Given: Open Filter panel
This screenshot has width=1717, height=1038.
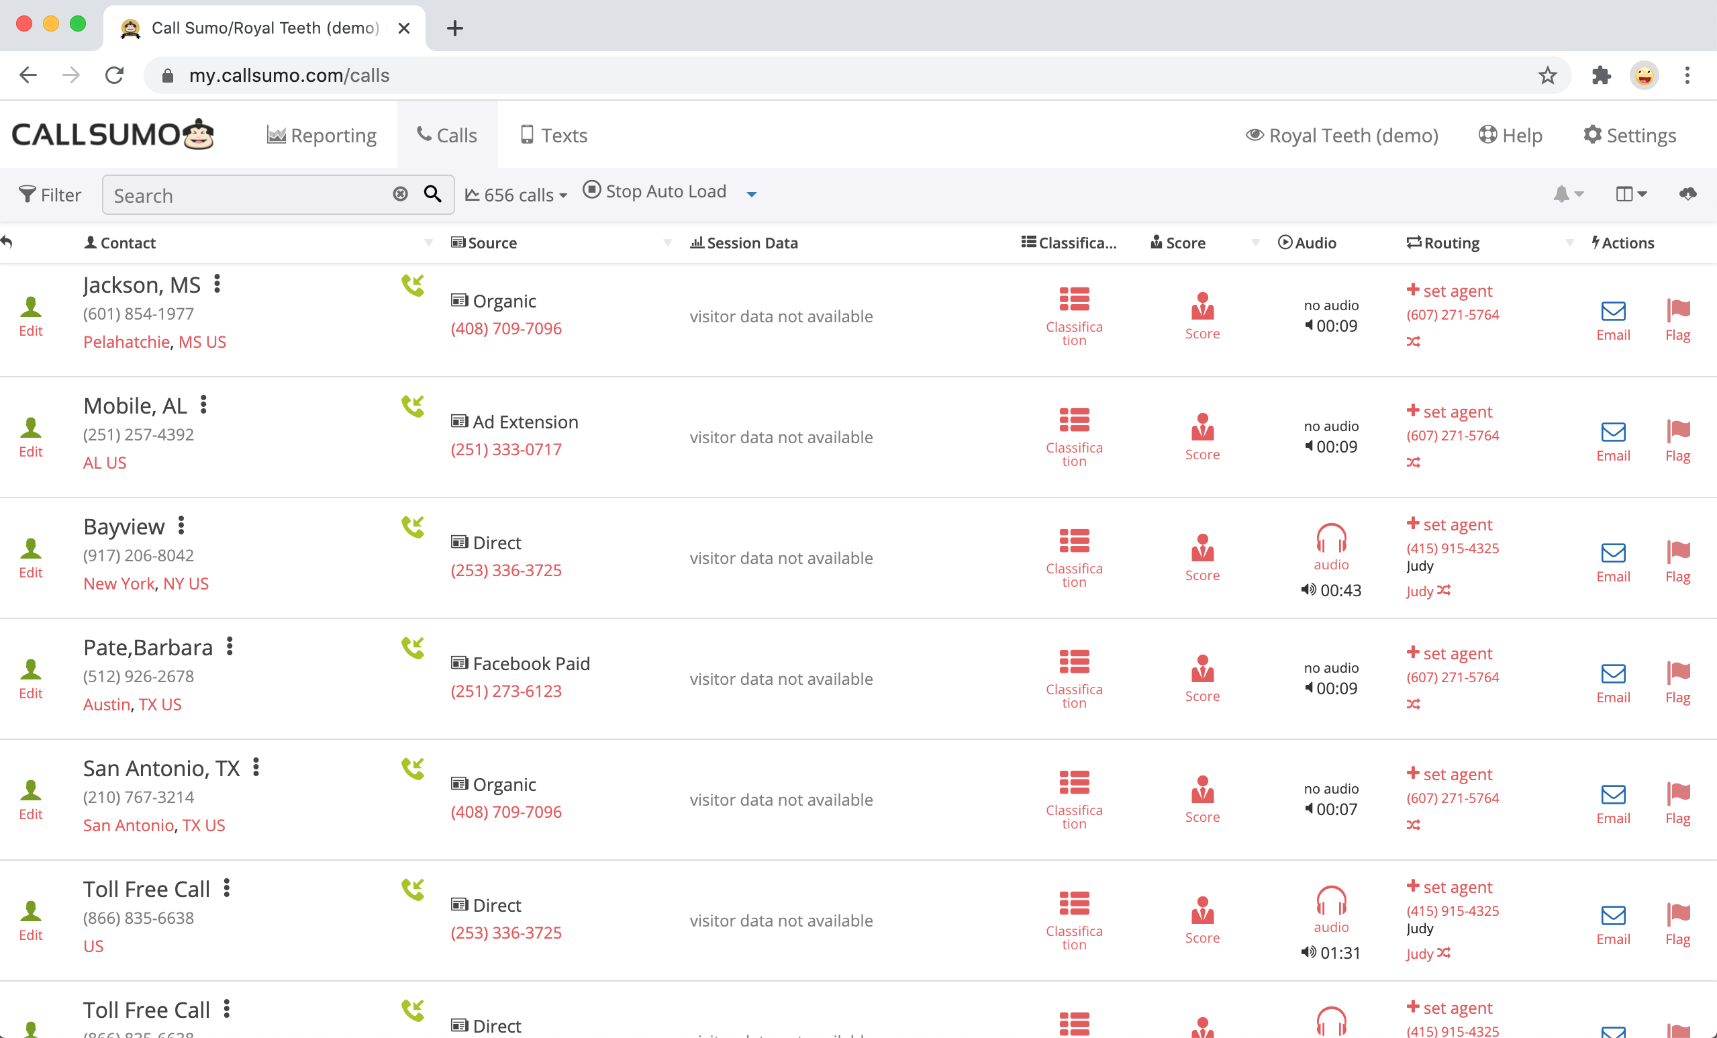Looking at the screenshot, I should click(x=50, y=195).
